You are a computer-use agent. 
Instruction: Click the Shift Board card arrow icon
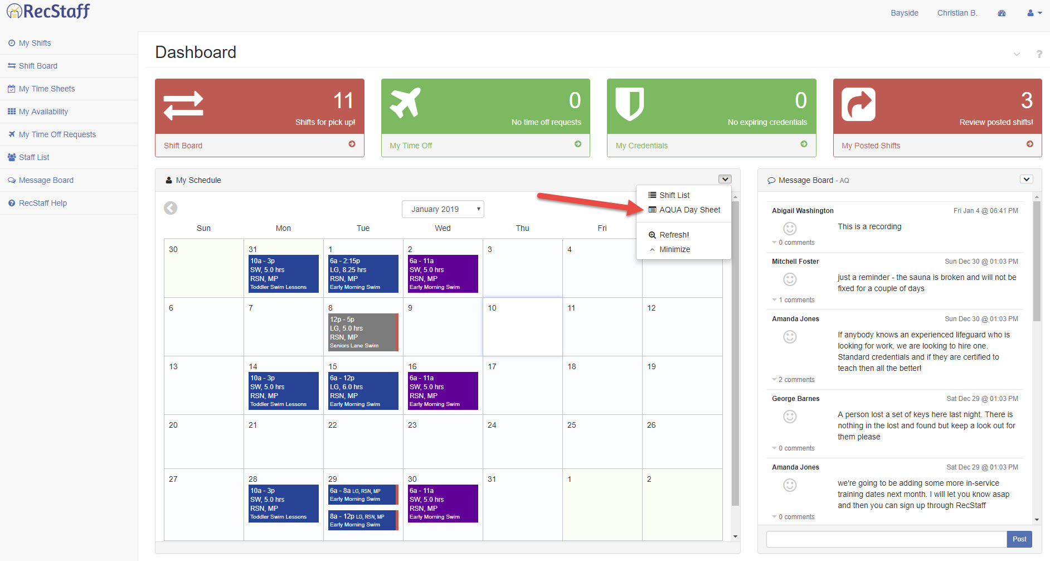(352, 144)
